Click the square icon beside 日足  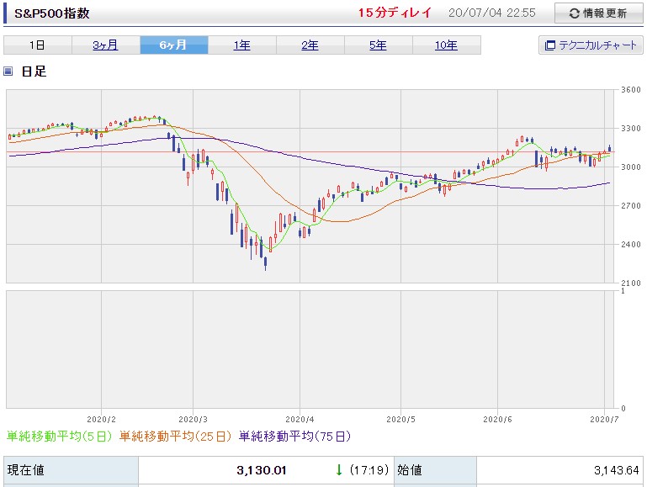coord(8,71)
